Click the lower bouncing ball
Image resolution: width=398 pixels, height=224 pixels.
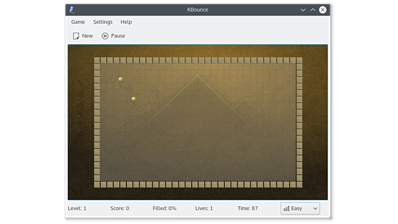click(134, 99)
